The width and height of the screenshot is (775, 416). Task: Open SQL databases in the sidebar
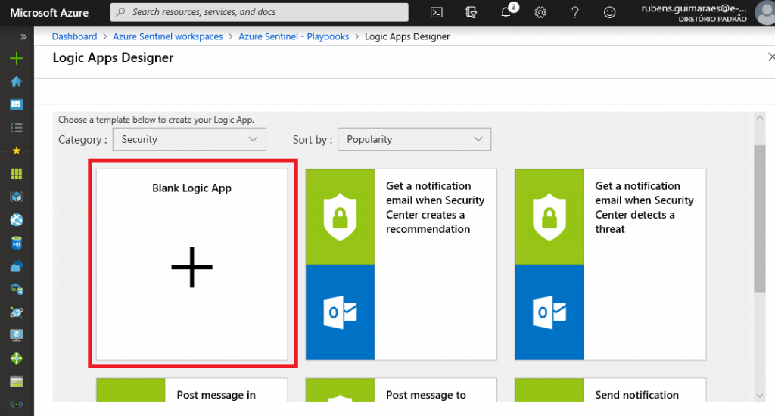(16, 244)
